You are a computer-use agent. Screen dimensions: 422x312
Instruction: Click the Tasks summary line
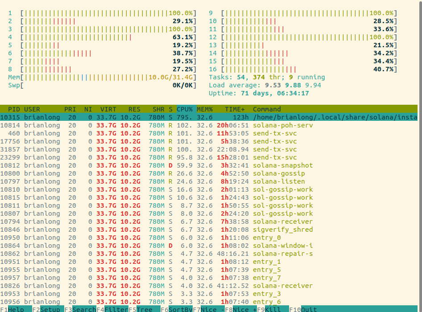pyautogui.click(x=267, y=78)
